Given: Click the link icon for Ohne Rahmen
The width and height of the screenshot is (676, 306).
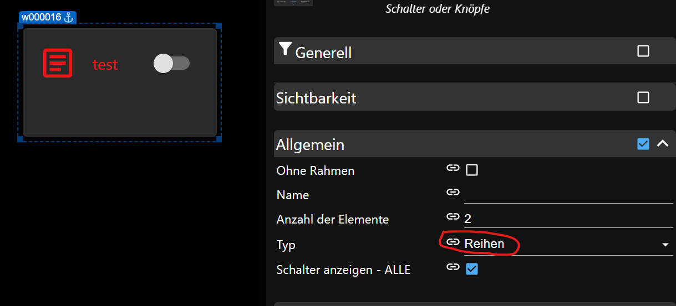Looking at the screenshot, I should [453, 168].
